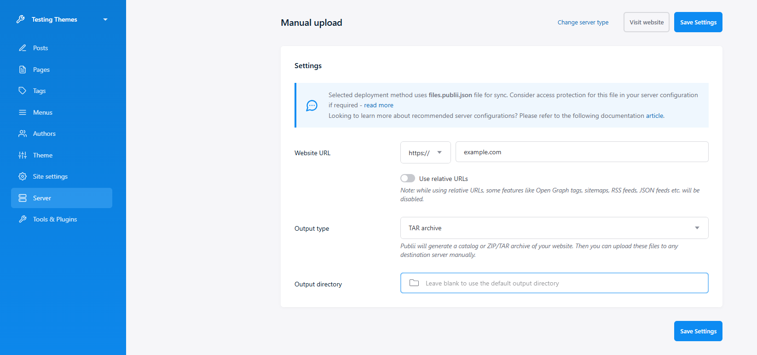The image size is (757, 355).
Task: Click the top Save Settings button
Action: point(698,22)
